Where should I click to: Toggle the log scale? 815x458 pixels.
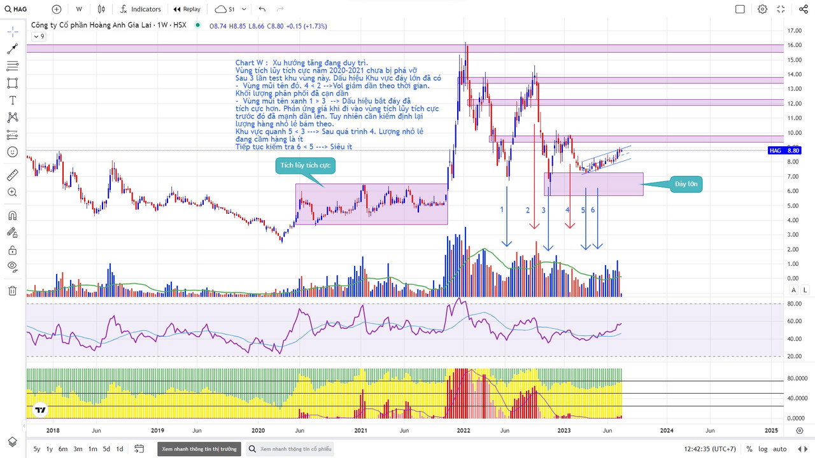point(763,449)
